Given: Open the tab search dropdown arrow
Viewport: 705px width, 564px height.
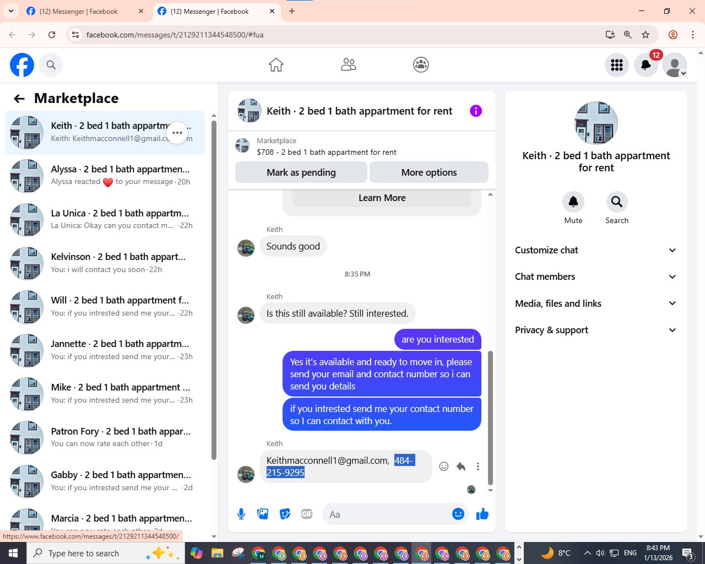Looking at the screenshot, I should pos(11,11).
